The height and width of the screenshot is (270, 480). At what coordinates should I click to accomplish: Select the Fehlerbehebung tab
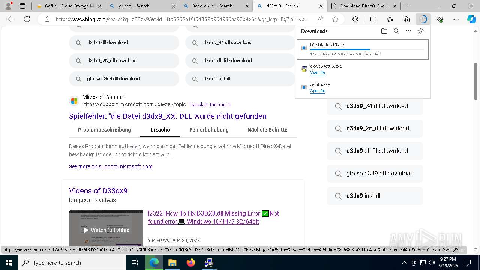pyautogui.click(x=209, y=130)
